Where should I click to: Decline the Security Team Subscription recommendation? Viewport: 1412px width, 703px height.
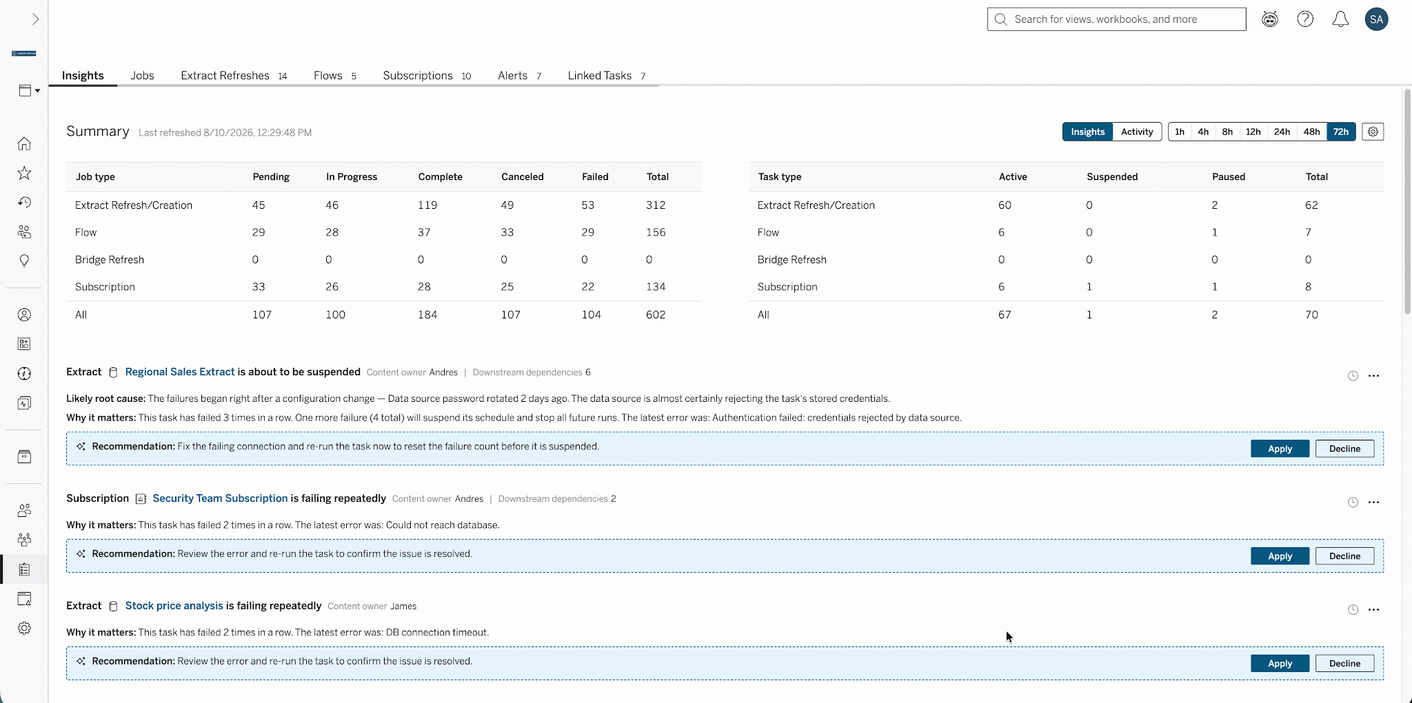[1344, 556]
